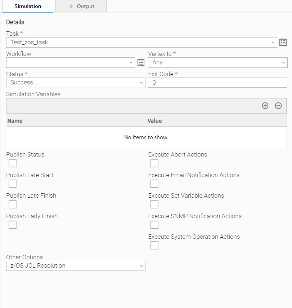Enable Publish Status checkbox
292x308 pixels.
13,163
